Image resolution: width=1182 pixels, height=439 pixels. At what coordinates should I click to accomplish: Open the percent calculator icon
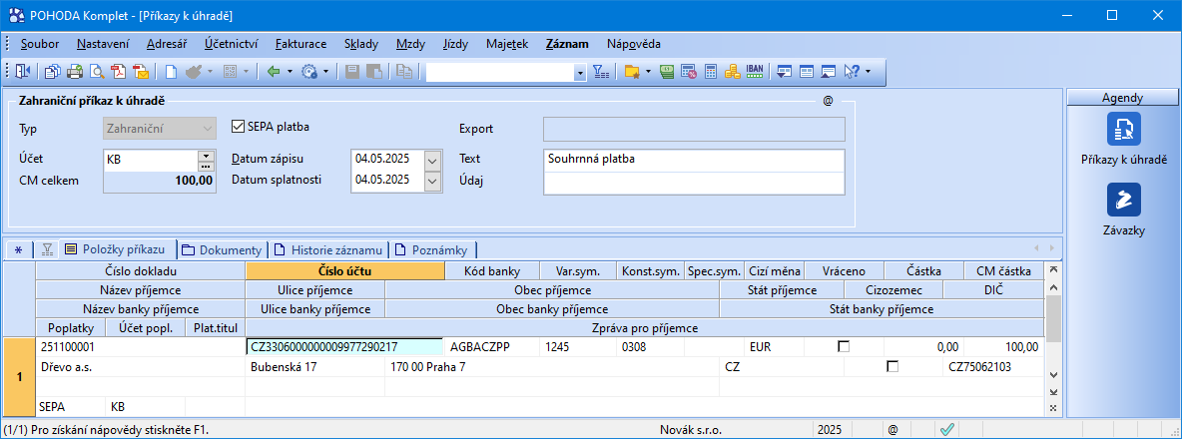pyautogui.click(x=688, y=72)
